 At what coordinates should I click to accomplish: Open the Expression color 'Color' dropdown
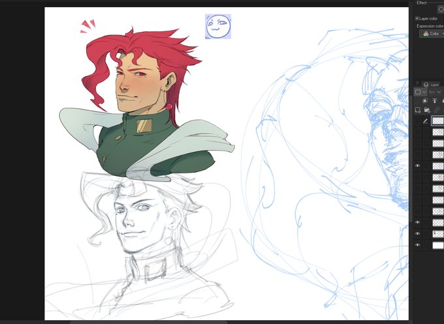(x=432, y=34)
